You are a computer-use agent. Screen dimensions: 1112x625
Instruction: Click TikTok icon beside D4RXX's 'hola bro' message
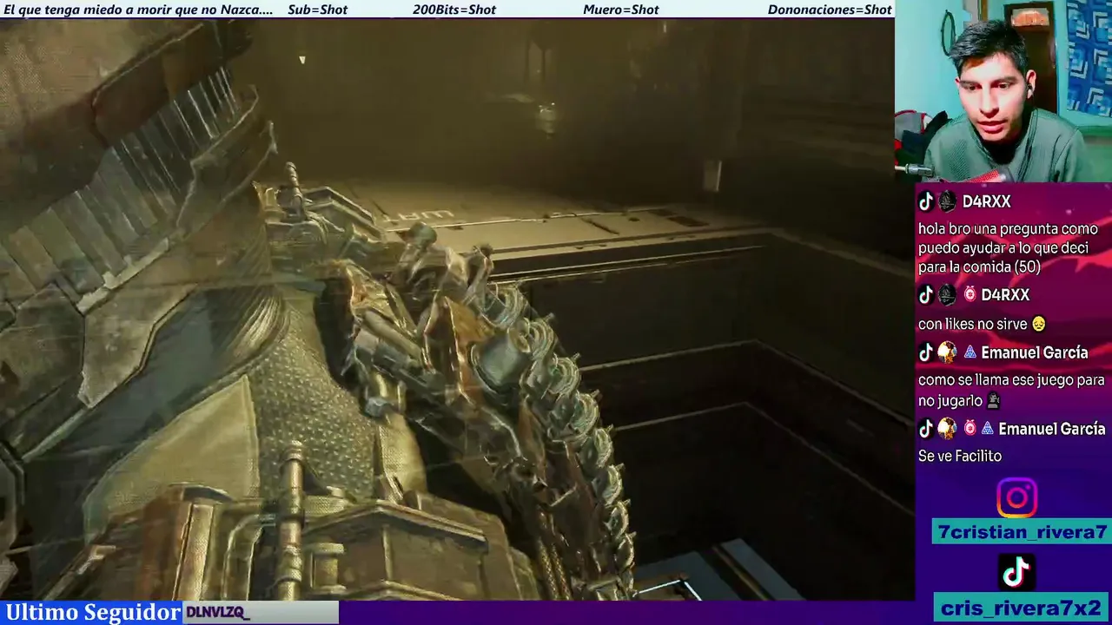[926, 201]
